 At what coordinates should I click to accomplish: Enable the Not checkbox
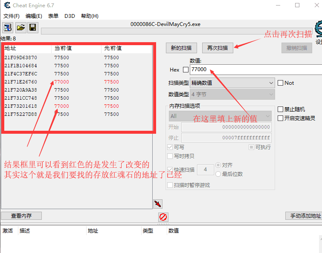[x=280, y=83]
